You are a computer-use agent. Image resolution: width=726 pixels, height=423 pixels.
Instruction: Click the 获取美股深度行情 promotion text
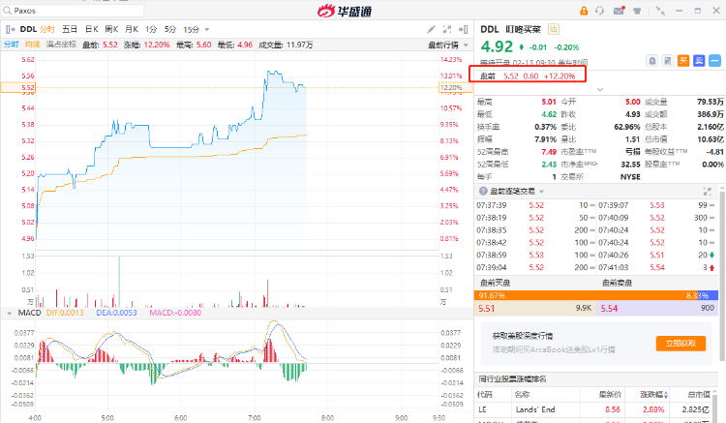pos(523,336)
